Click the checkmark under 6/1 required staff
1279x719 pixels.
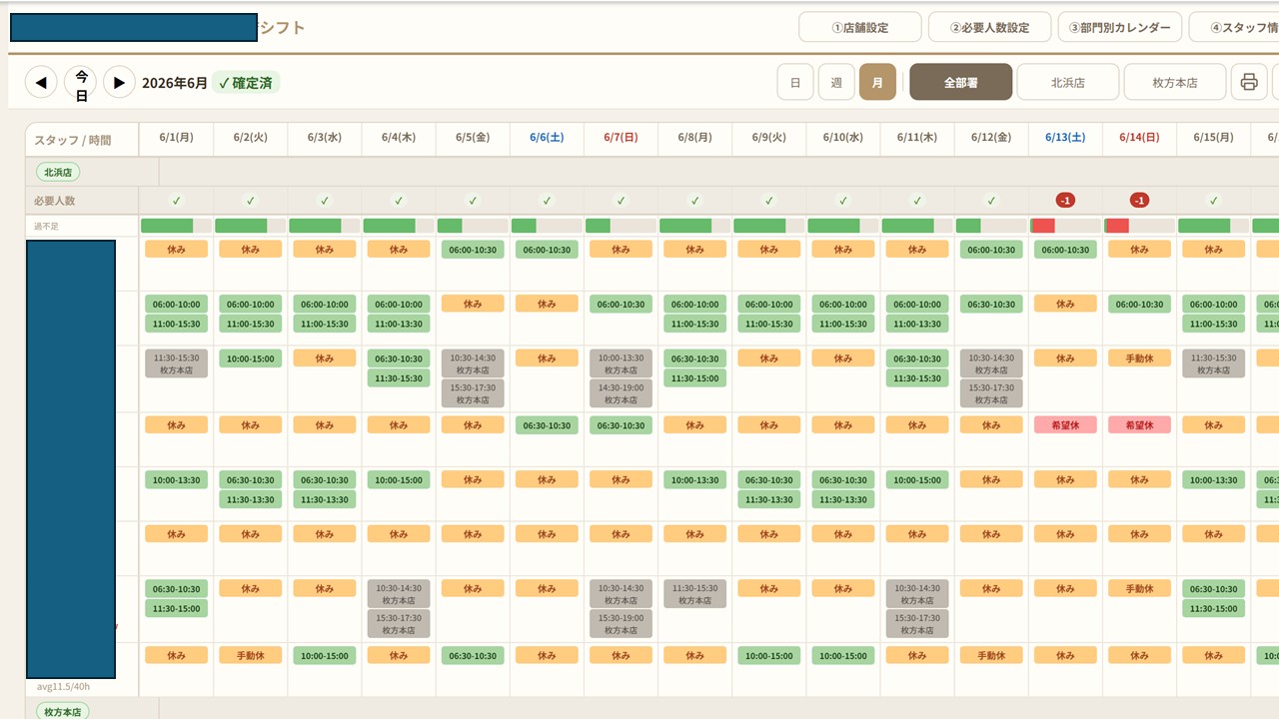pyautogui.click(x=176, y=201)
